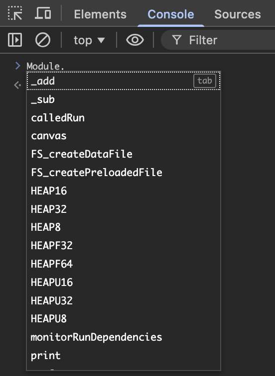
Task: Choose calledRun from the autocomplete list
Action: pyautogui.click(x=124, y=117)
